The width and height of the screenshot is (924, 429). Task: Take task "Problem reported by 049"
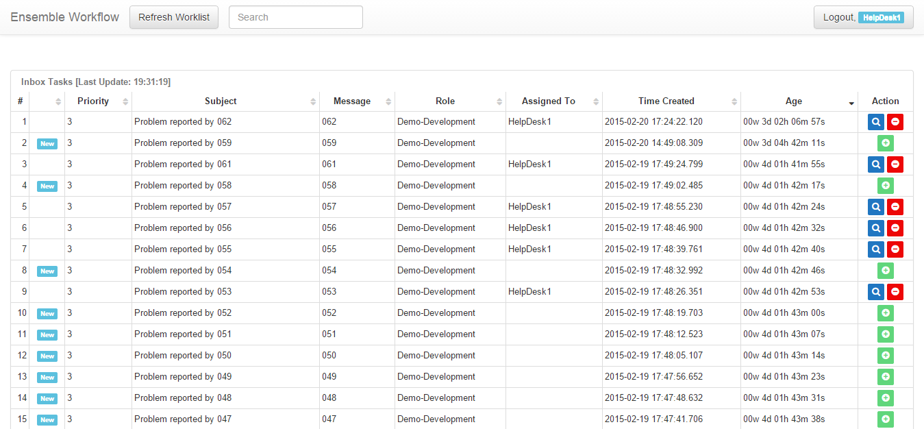point(885,376)
